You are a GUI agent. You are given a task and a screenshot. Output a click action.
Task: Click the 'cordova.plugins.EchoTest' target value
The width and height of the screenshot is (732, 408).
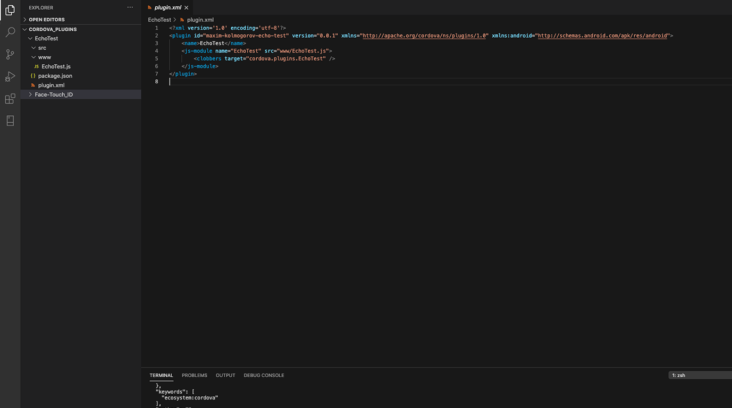coord(287,58)
